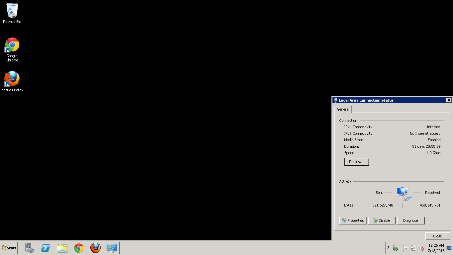The image size is (453, 255).
Task: Click the Show Desktop tray icon
Action: pyautogui.click(x=449, y=248)
